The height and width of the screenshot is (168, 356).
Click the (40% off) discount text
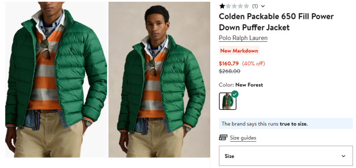(x=253, y=64)
